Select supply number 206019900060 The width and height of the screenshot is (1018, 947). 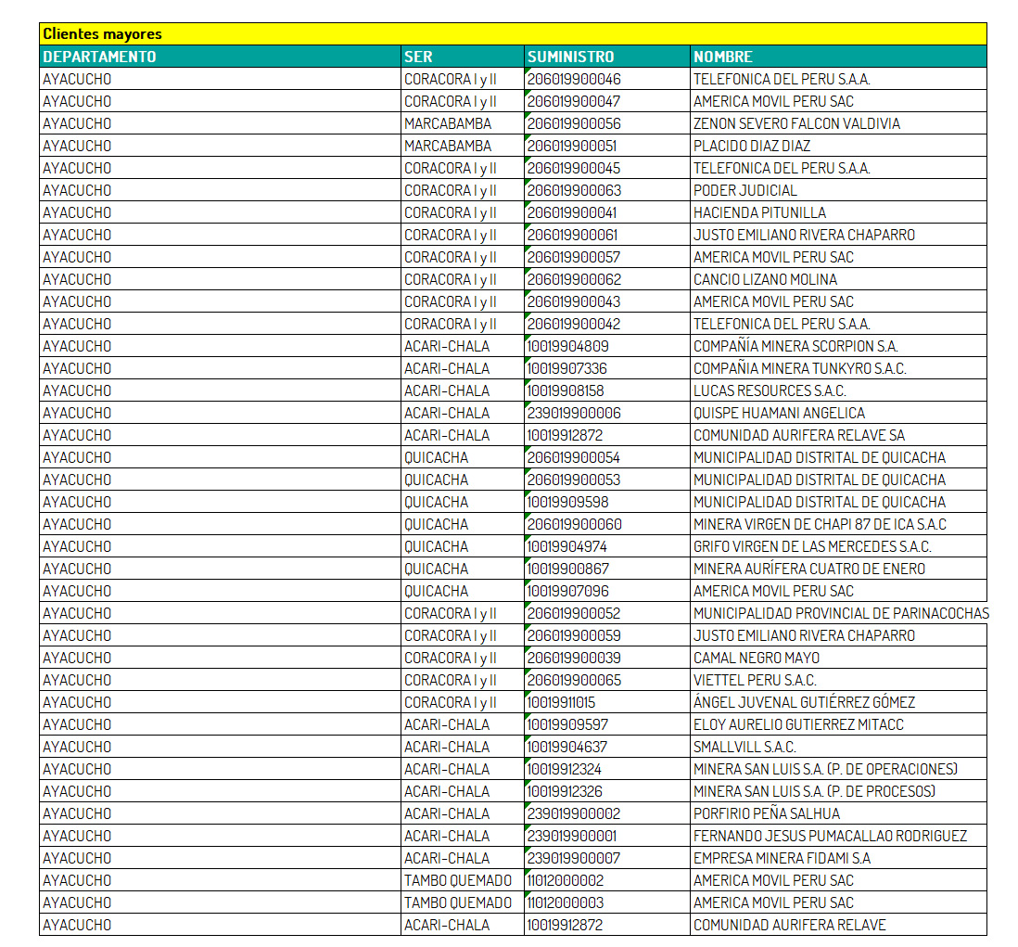(607, 524)
